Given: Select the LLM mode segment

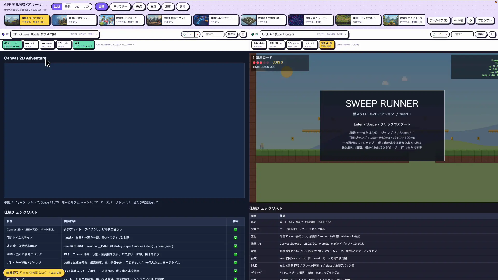Looking at the screenshot, I should click(x=57, y=6).
